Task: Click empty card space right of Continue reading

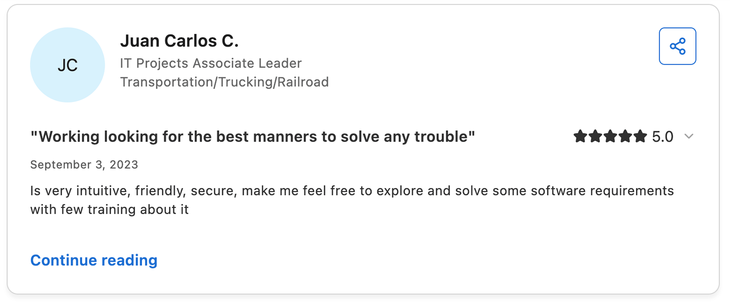Action: pyautogui.click(x=418, y=260)
